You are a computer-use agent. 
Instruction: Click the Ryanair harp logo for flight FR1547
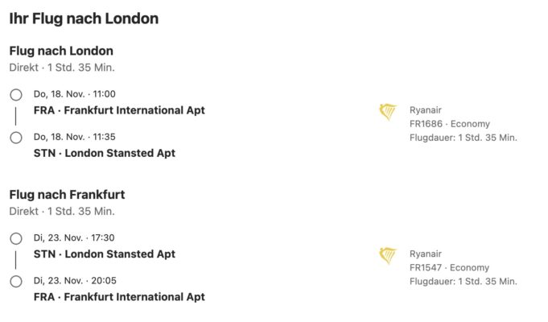[388, 256]
